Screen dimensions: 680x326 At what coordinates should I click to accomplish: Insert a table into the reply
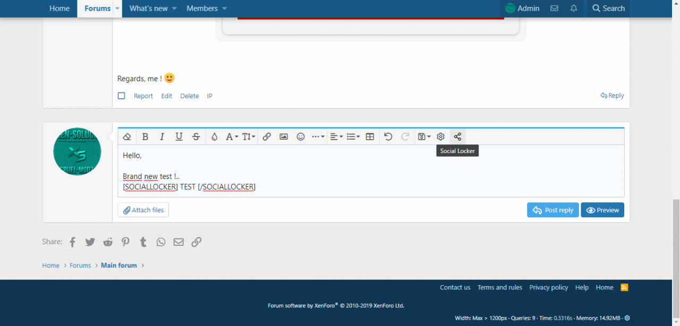[x=370, y=136]
